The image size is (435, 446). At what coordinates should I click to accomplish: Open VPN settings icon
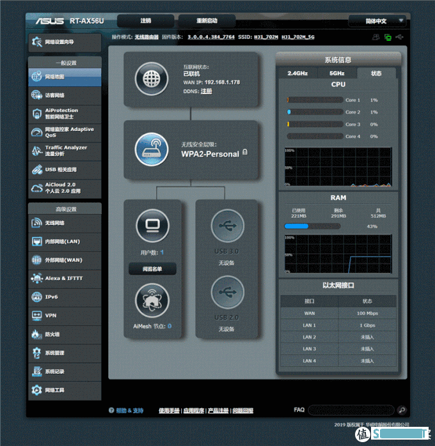coord(36,316)
